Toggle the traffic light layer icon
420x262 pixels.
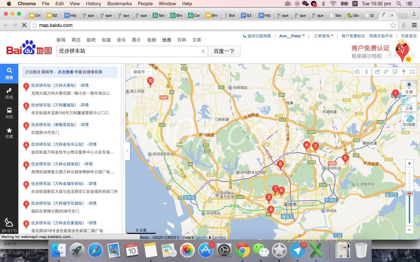pos(367,72)
